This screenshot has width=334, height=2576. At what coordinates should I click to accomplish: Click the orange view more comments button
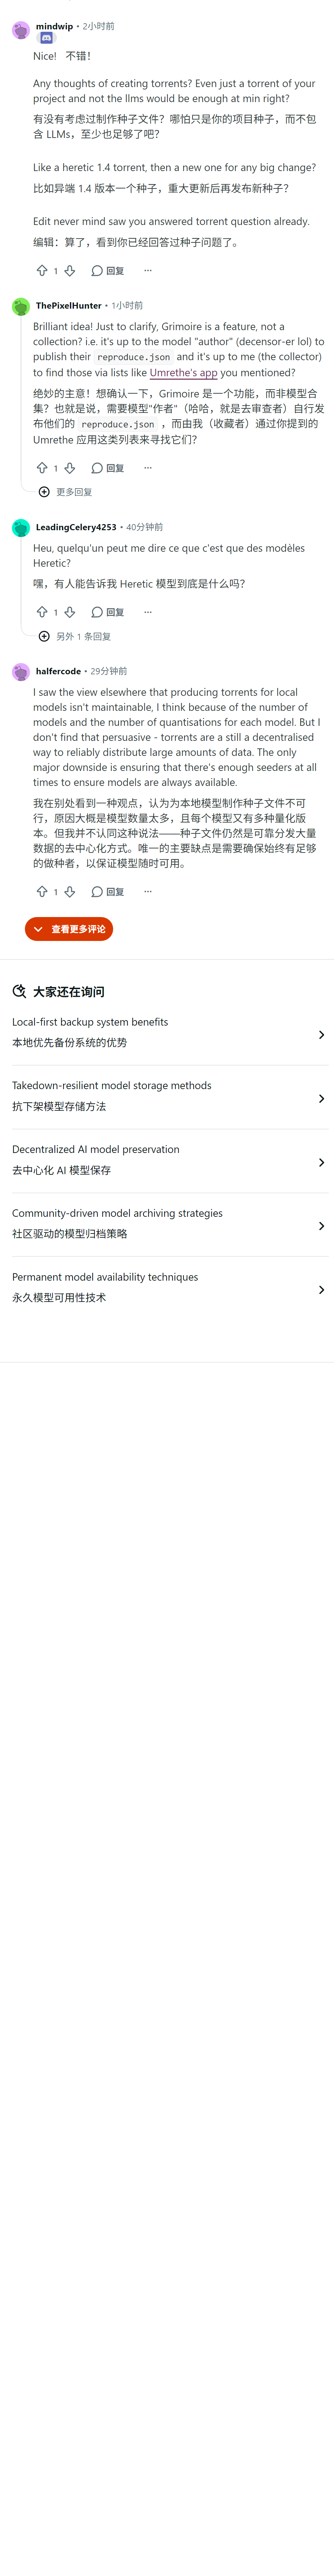click(69, 930)
